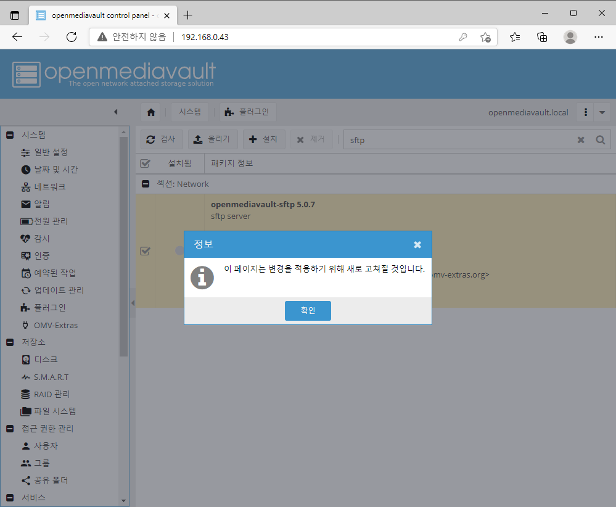Click the 검사 refresh button
Screen dimensions: 616x507
pos(162,139)
